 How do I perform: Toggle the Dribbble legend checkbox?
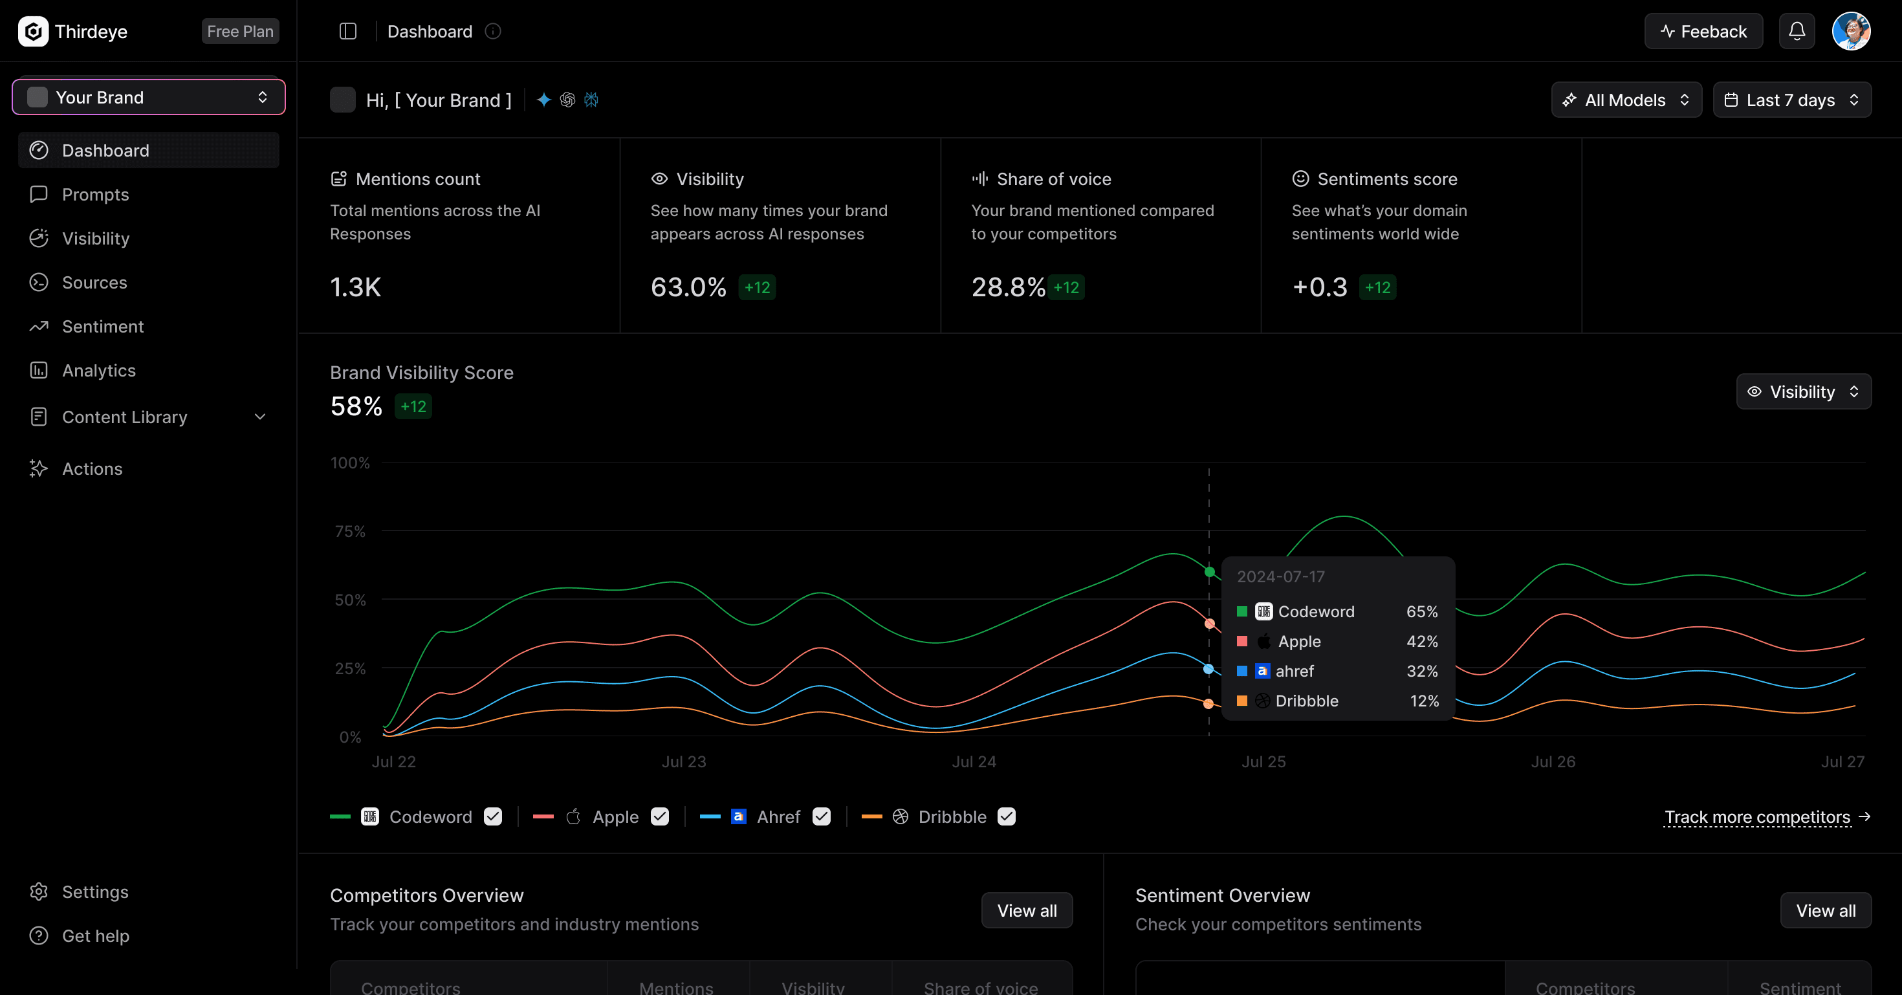pos(1007,816)
